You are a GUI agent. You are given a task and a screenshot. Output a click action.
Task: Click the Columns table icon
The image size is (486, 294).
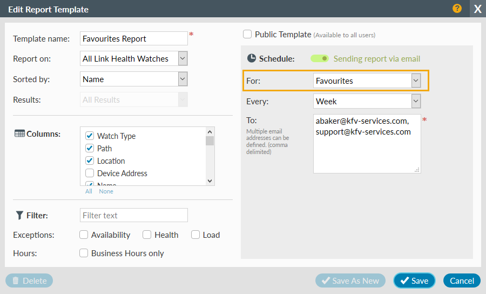pyautogui.click(x=19, y=133)
